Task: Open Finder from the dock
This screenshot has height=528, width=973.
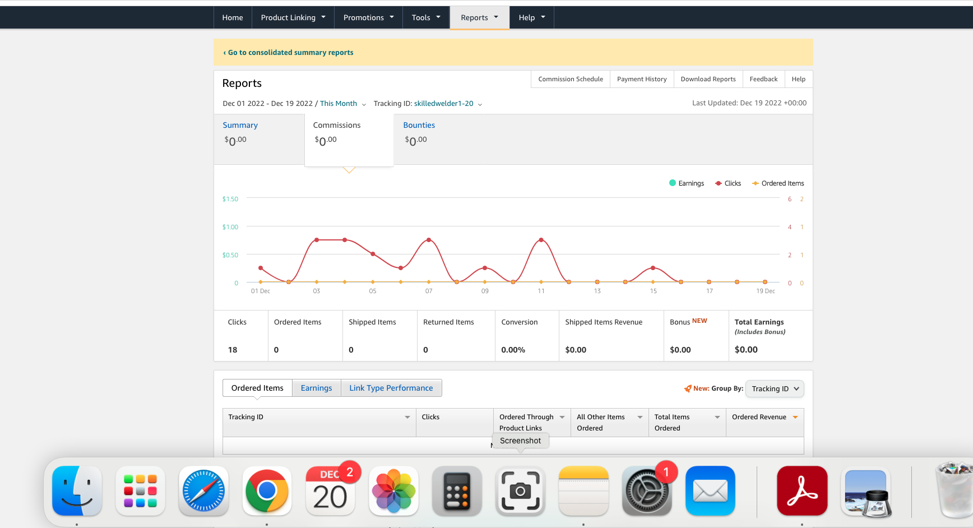Action: (77, 491)
